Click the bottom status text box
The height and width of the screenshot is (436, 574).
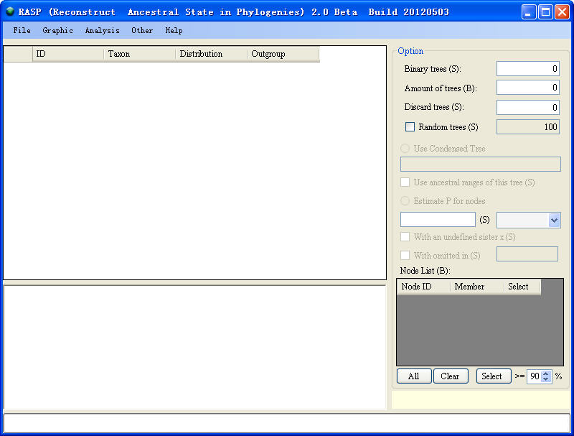pyautogui.click(x=286, y=423)
